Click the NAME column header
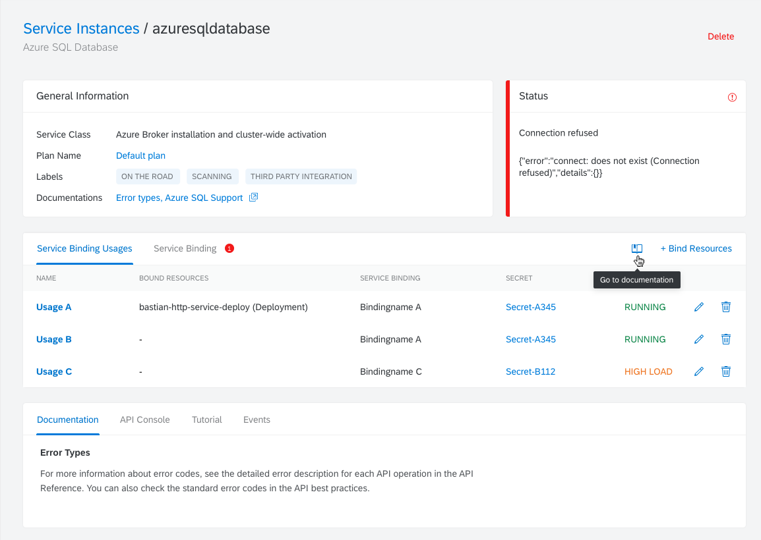Screen dimensions: 761x540 point(46,279)
